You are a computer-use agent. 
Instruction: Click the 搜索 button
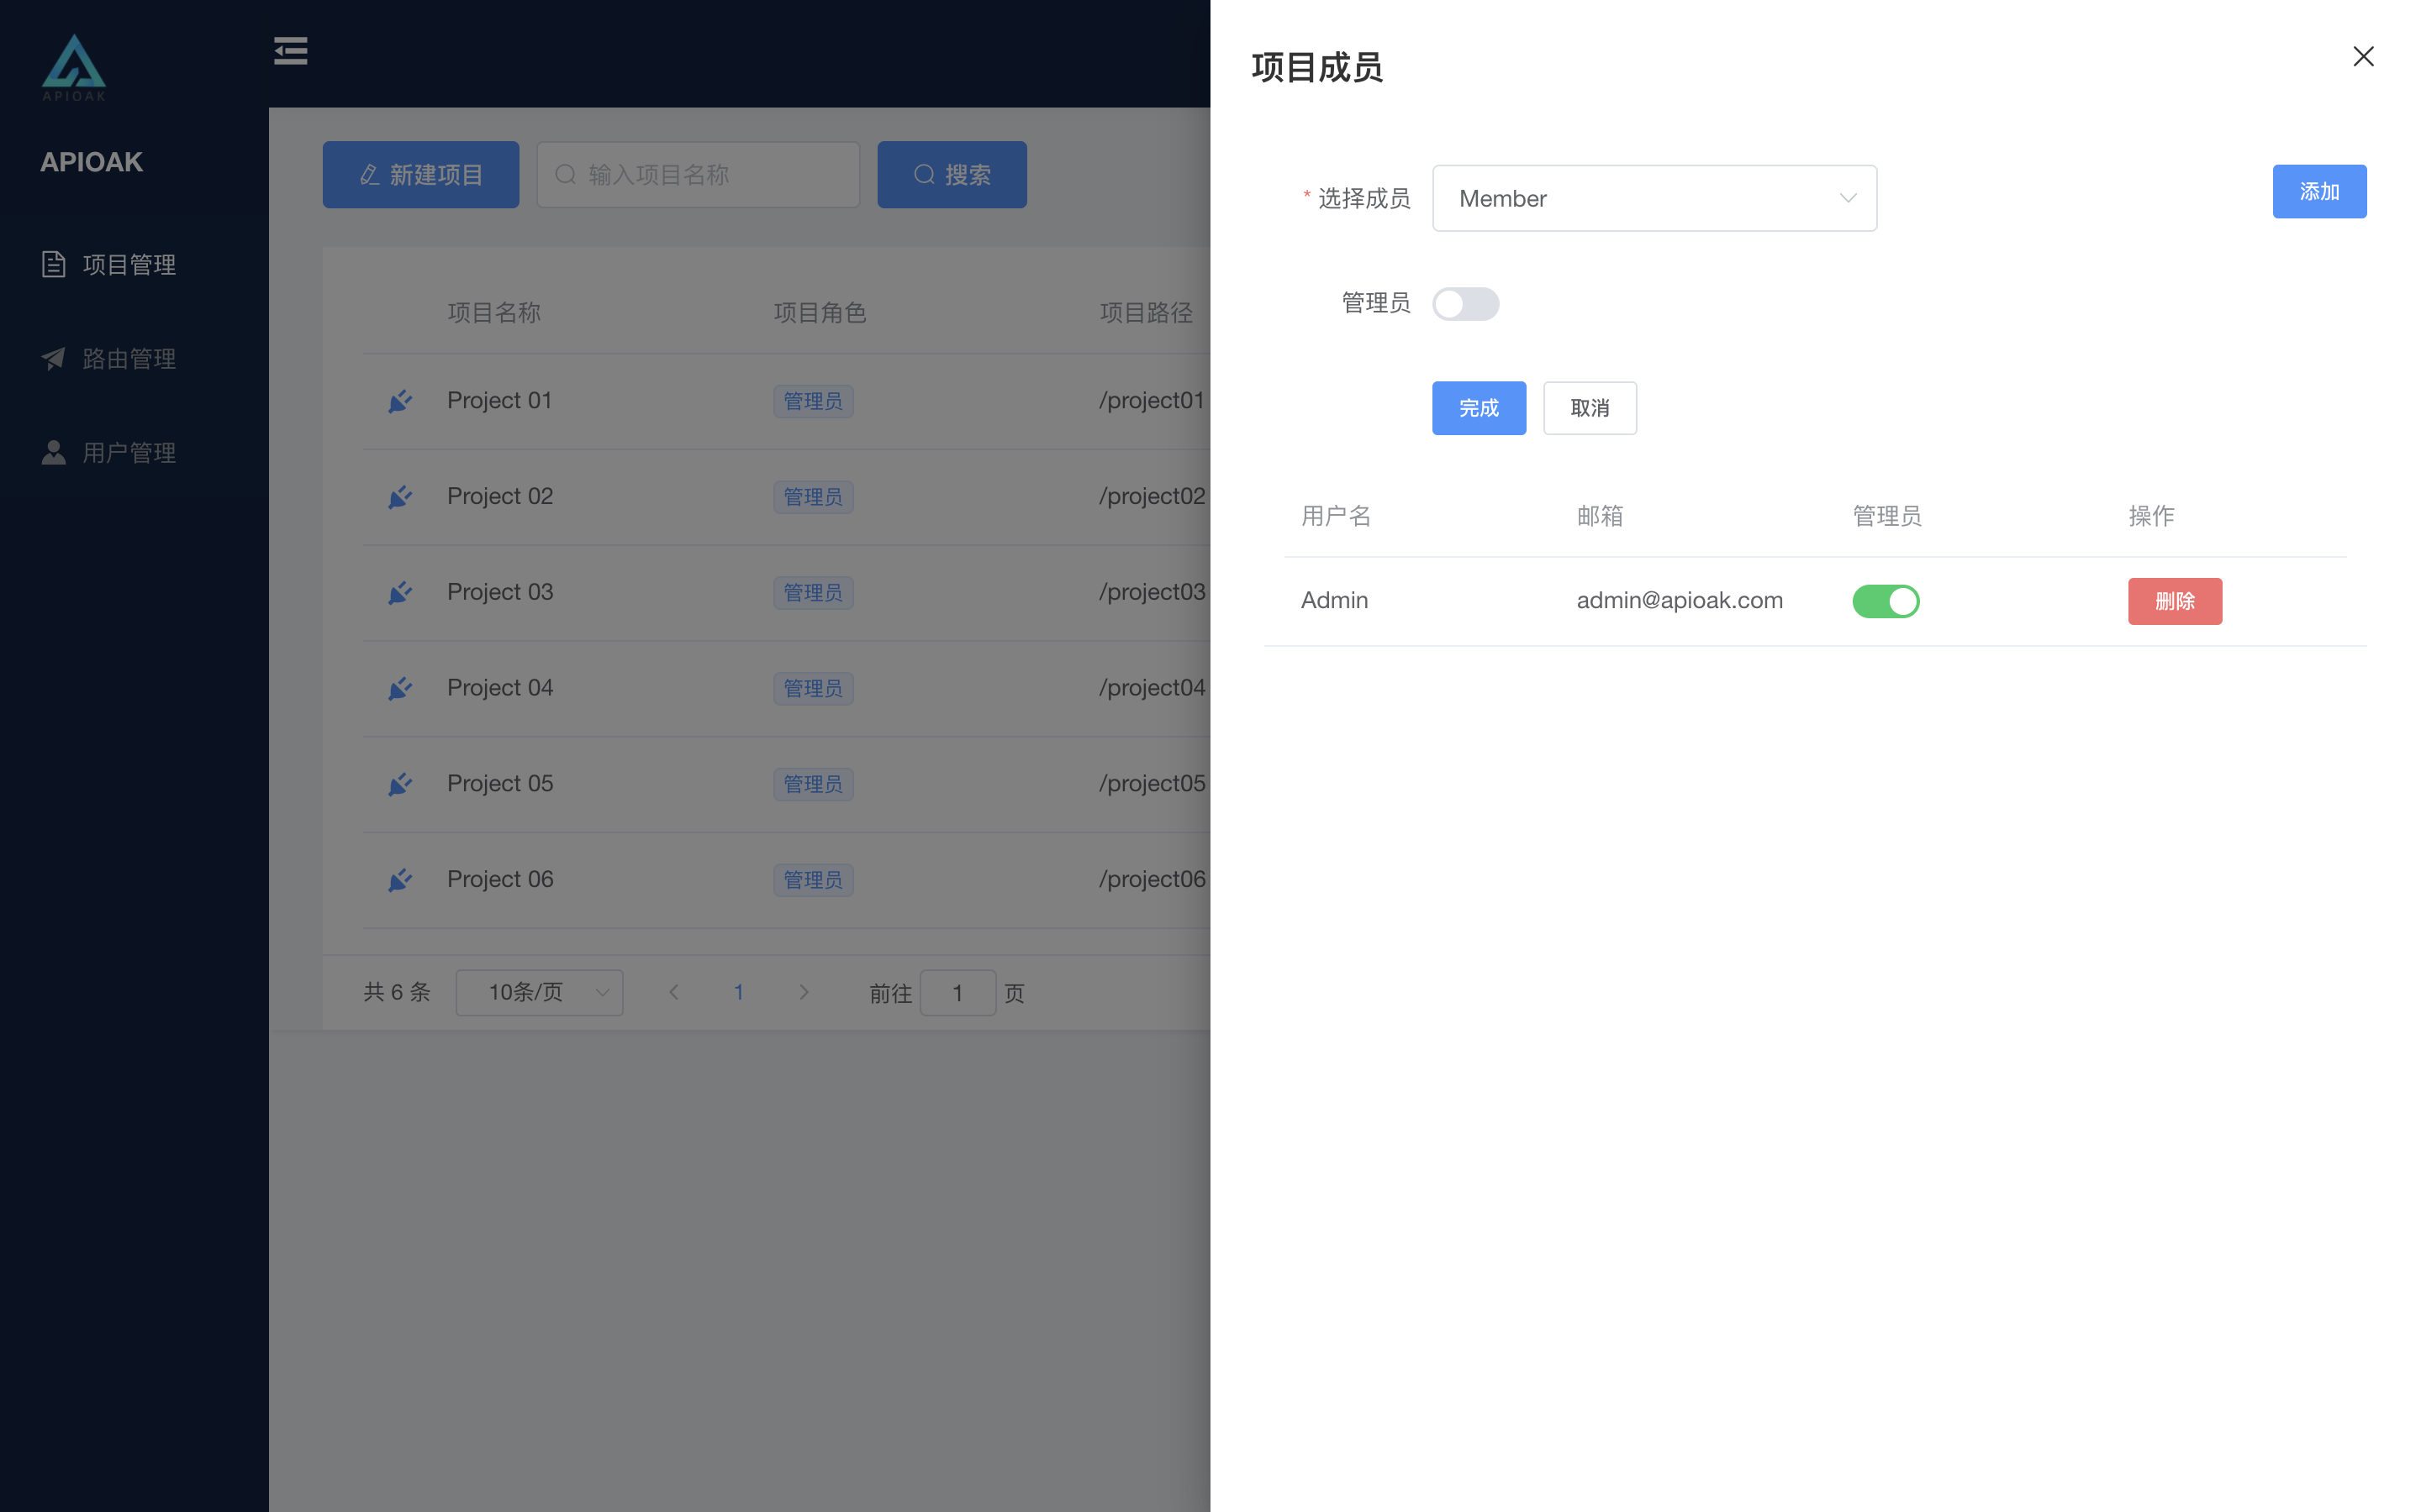pos(952,174)
